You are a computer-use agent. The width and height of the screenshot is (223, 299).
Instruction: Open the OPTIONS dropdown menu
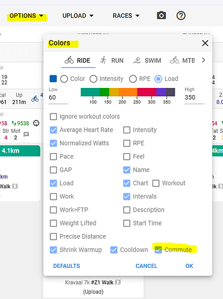27,16
